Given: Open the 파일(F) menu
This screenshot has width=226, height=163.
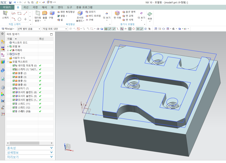Looking at the screenshot, I should tap(7, 7).
